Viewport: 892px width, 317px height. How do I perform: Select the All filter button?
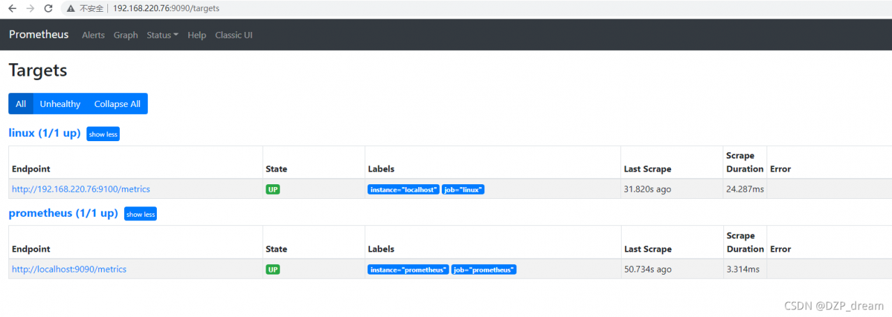tap(21, 104)
